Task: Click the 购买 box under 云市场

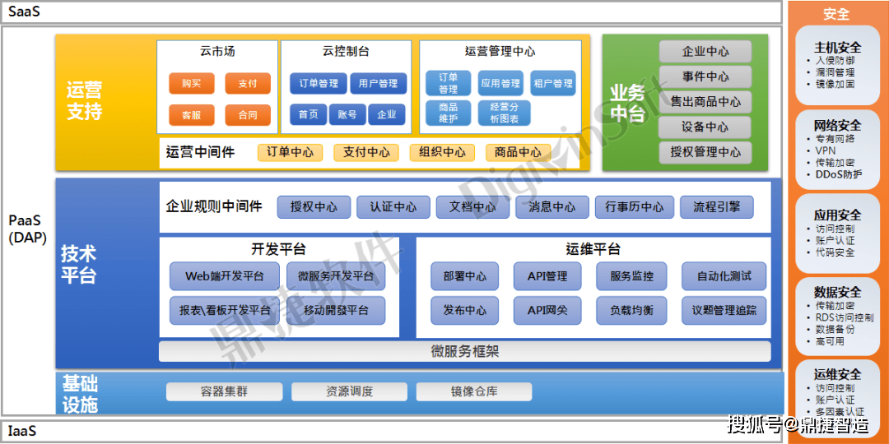Action: pos(192,83)
